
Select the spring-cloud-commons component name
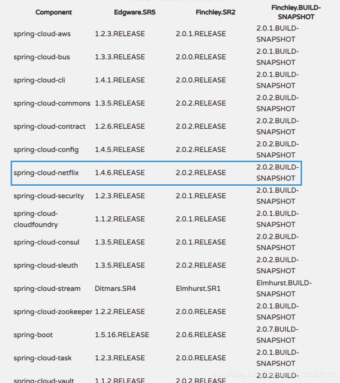click(52, 103)
